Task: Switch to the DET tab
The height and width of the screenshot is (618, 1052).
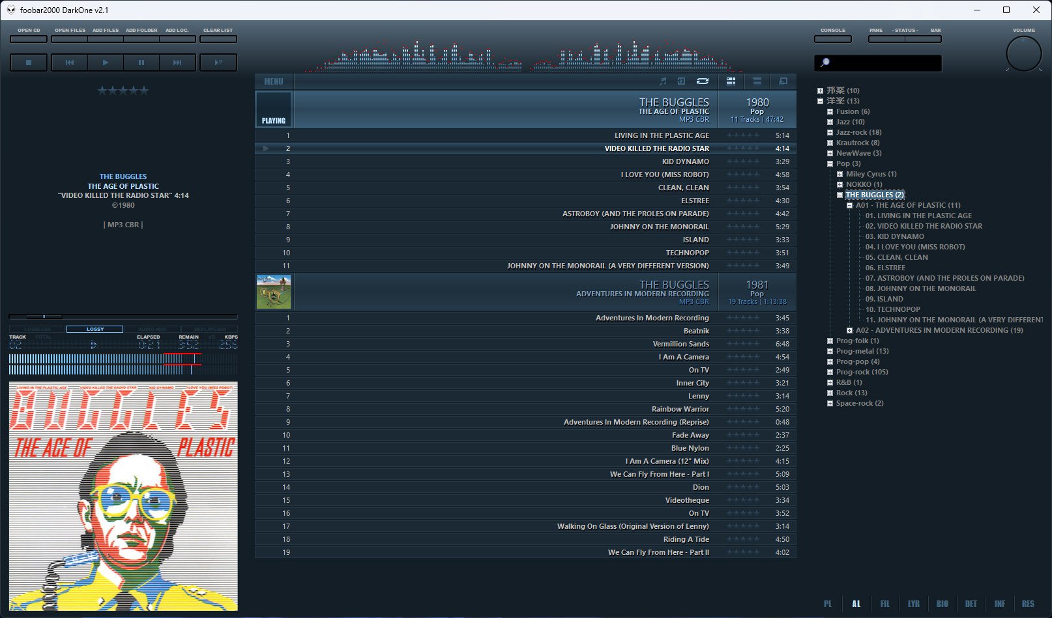Action: click(x=971, y=604)
